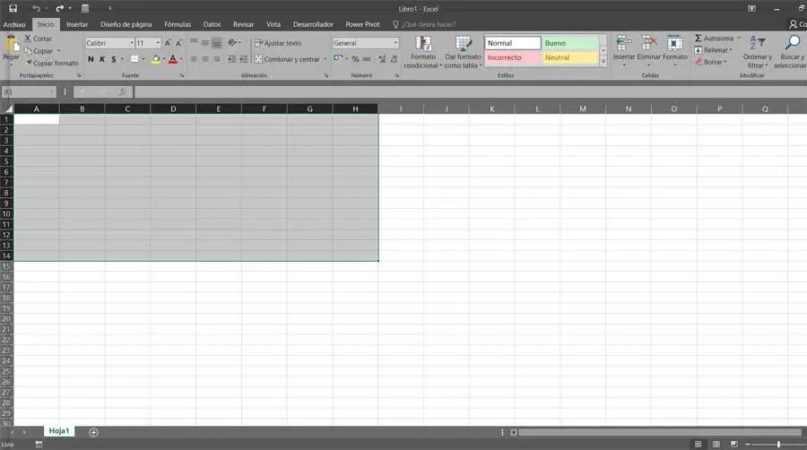Open the Calibri font name dropdown
The image size is (807, 450).
132,43
